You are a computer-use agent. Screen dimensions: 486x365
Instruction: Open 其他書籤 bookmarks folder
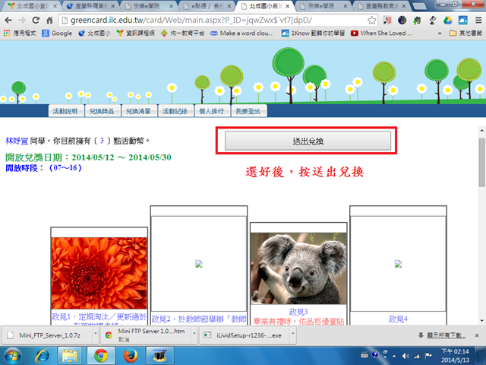coord(463,33)
